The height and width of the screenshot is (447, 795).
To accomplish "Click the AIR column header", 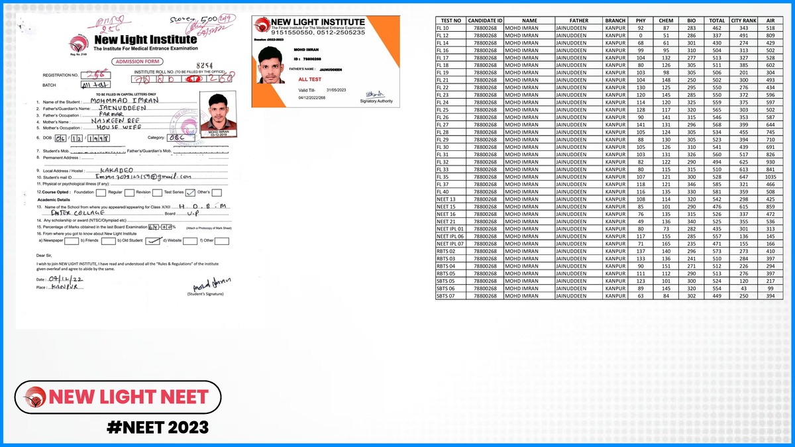I will 769,21.
